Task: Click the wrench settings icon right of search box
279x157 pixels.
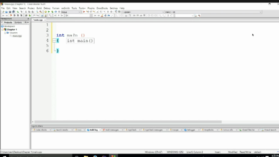Action: 199,16
